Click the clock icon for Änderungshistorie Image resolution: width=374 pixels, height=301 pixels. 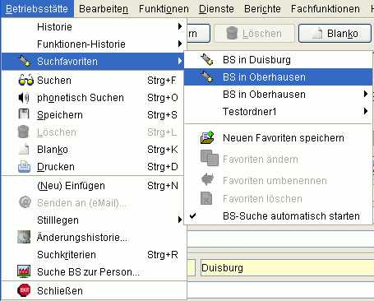pyautogui.click(x=24, y=237)
